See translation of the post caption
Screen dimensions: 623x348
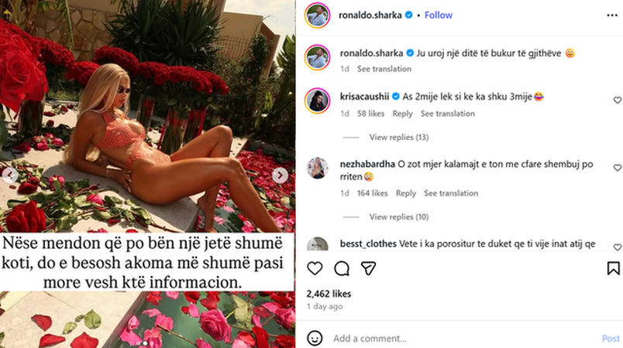click(x=384, y=69)
